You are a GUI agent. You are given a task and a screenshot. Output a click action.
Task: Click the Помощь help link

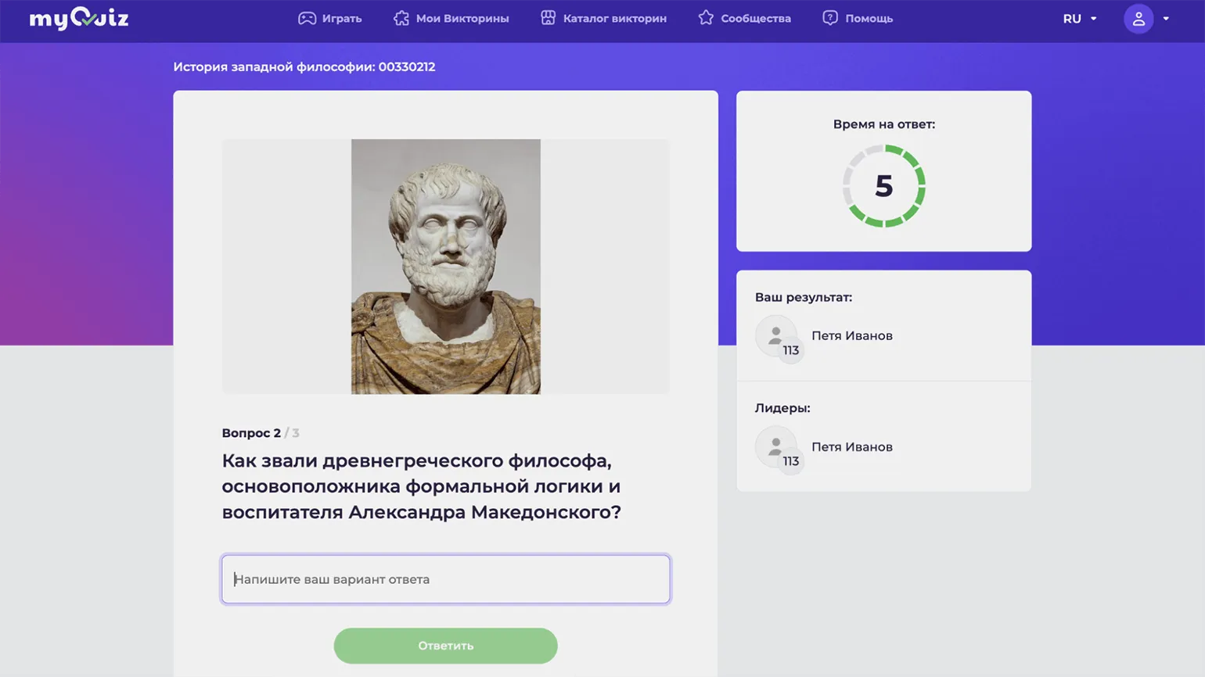click(869, 18)
